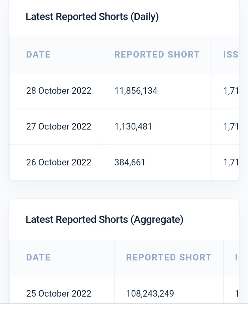Viewport: 248px width, 310px height.
Task: Sort by DATE column in Daily table
Action: coord(38,55)
